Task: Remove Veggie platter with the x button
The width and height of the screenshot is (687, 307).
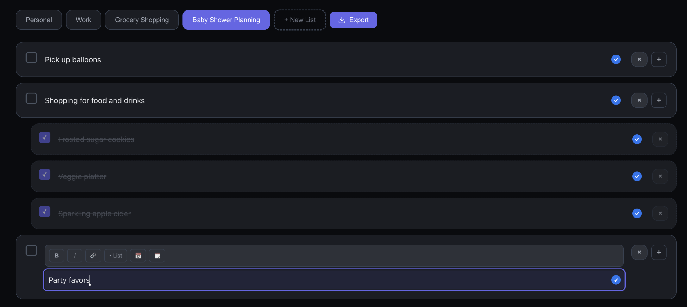Action: (660, 176)
